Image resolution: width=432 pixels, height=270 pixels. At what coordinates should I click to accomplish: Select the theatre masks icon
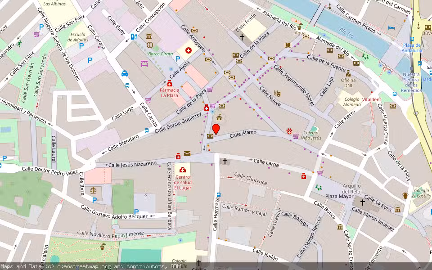278,93
